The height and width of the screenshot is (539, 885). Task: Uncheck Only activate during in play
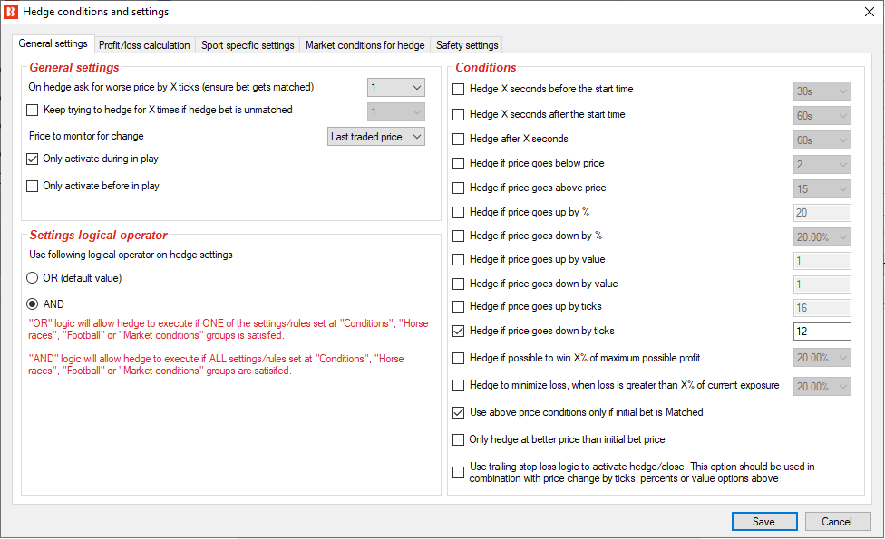(x=32, y=159)
